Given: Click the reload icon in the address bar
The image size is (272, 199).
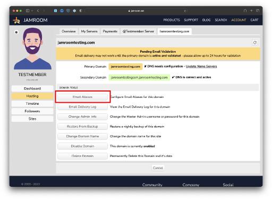Looking at the screenshot, I should tap(185, 11).
